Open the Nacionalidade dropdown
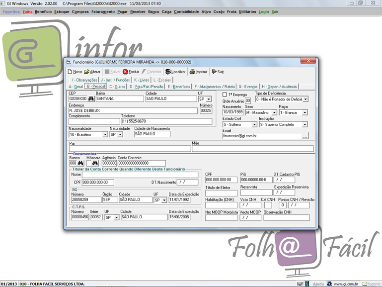The width and height of the screenshot is (382, 287). 105,134
